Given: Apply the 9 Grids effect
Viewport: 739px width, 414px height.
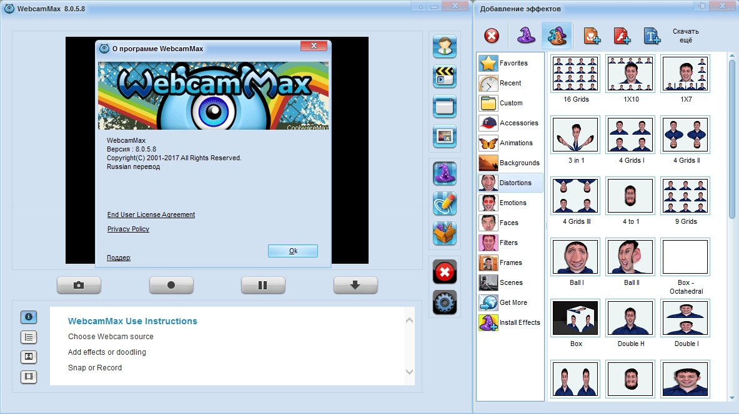Looking at the screenshot, I should tap(686, 196).
